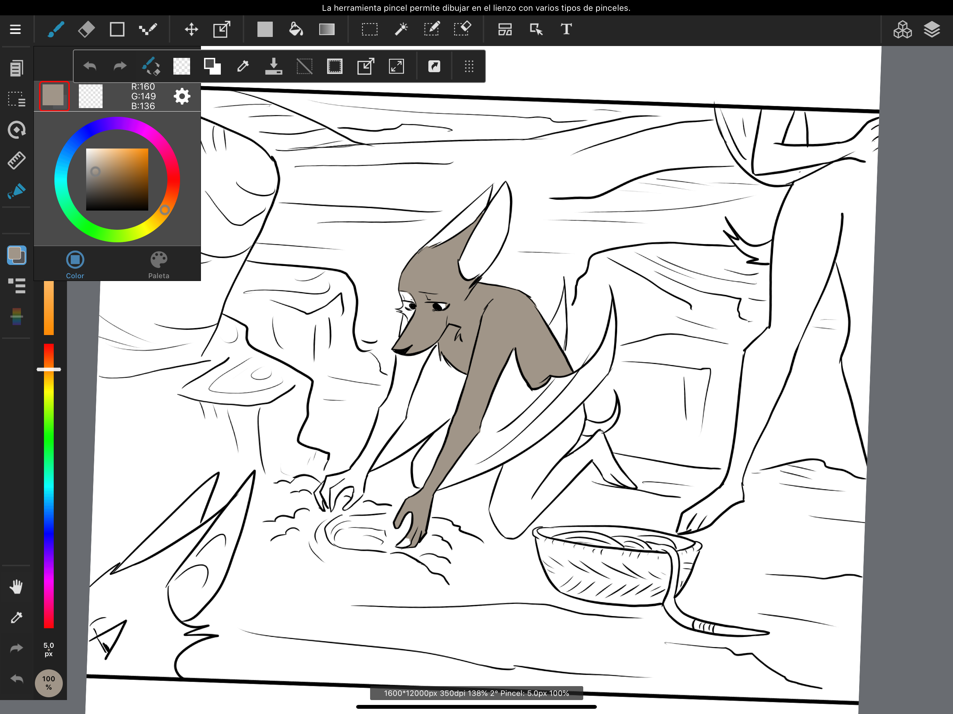Choose the Bucket fill tool

[x=295, y=29]
